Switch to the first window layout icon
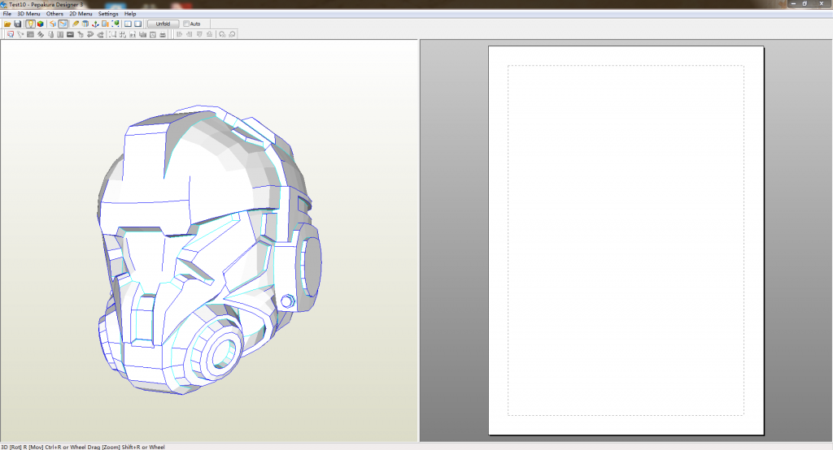Image resolution: width=833 pixels, height=450 pixels. point(128,24)
